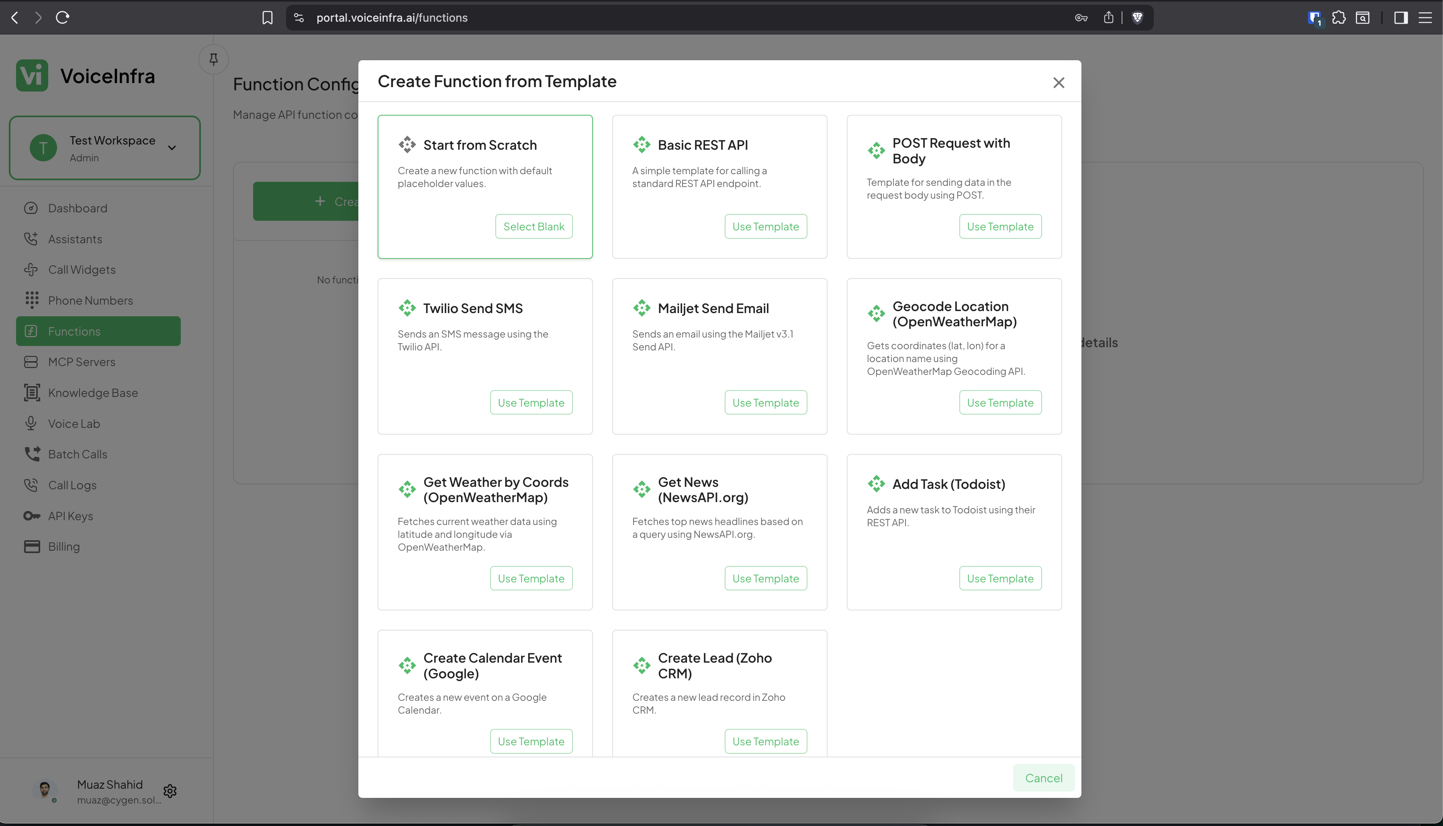The width and height of the screenshot is (1443, 826).
Task: Use Template for Get Weather by Coords
Action: (531, 578)
